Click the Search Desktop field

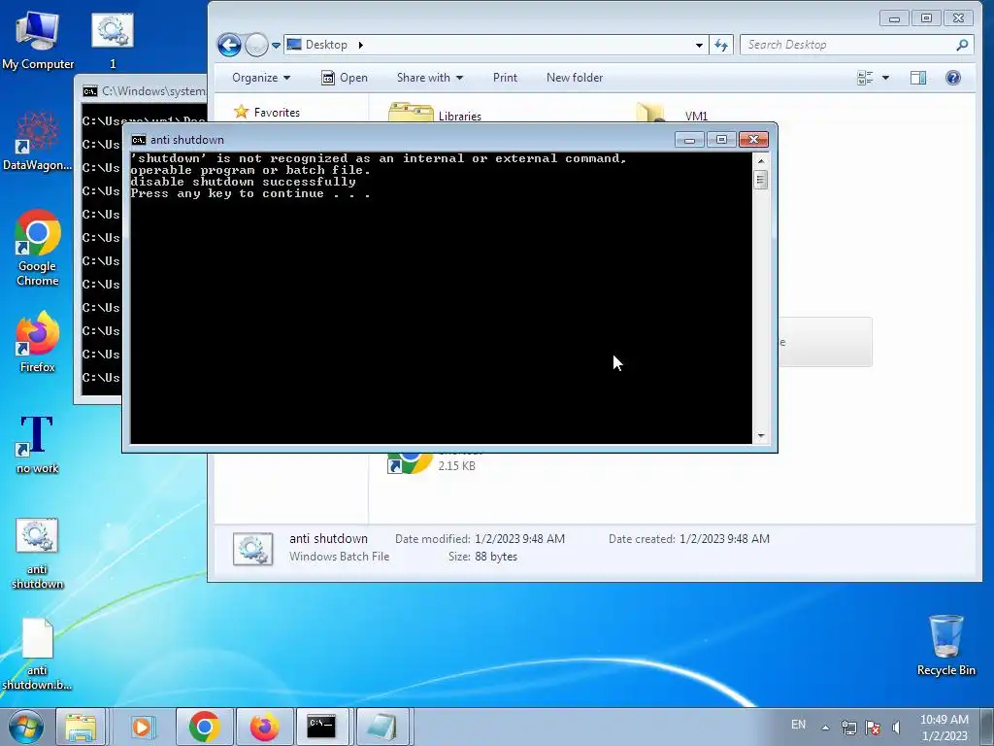tap(856, 45)
